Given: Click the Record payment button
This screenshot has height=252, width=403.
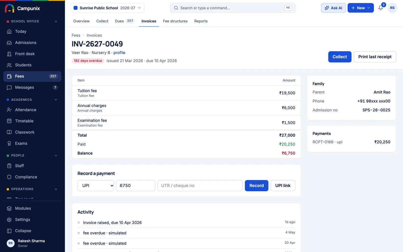Looking at the screenshot, I should [256, 185].
